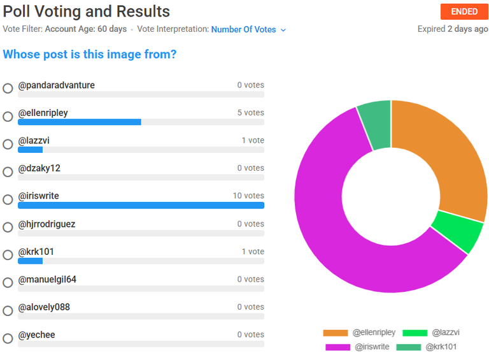The width and height of the screenshot is (489, 353).
Task: Choose the @lazzvi radio button
Action: tap(8, 144)
